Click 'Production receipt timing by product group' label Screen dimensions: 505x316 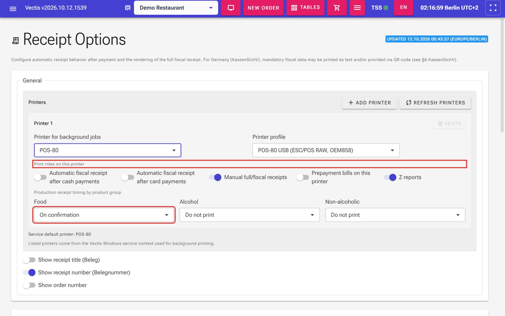coord(77,192)
